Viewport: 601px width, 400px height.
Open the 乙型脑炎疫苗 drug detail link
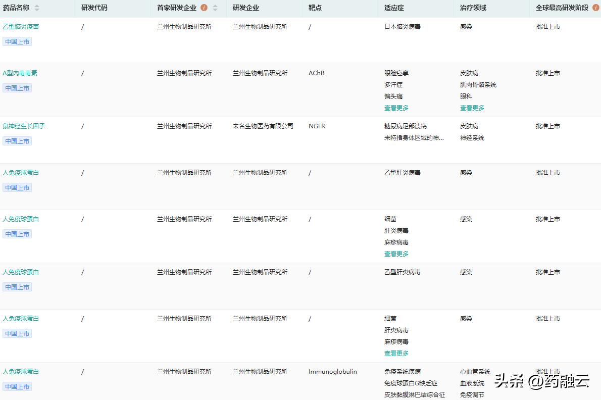tap(21, 26)
